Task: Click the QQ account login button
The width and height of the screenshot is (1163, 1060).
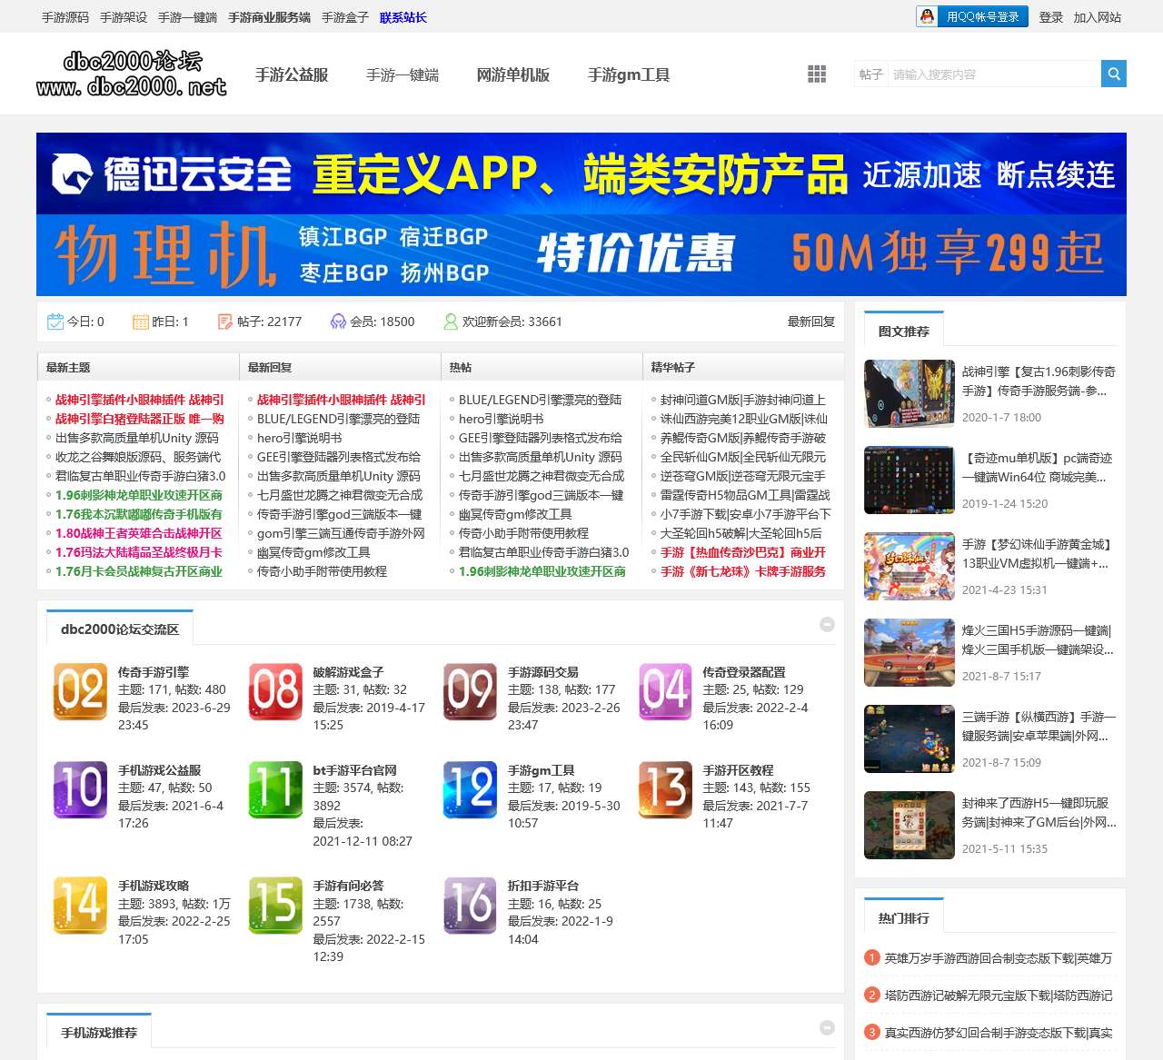Action: [x=971, y=16]
